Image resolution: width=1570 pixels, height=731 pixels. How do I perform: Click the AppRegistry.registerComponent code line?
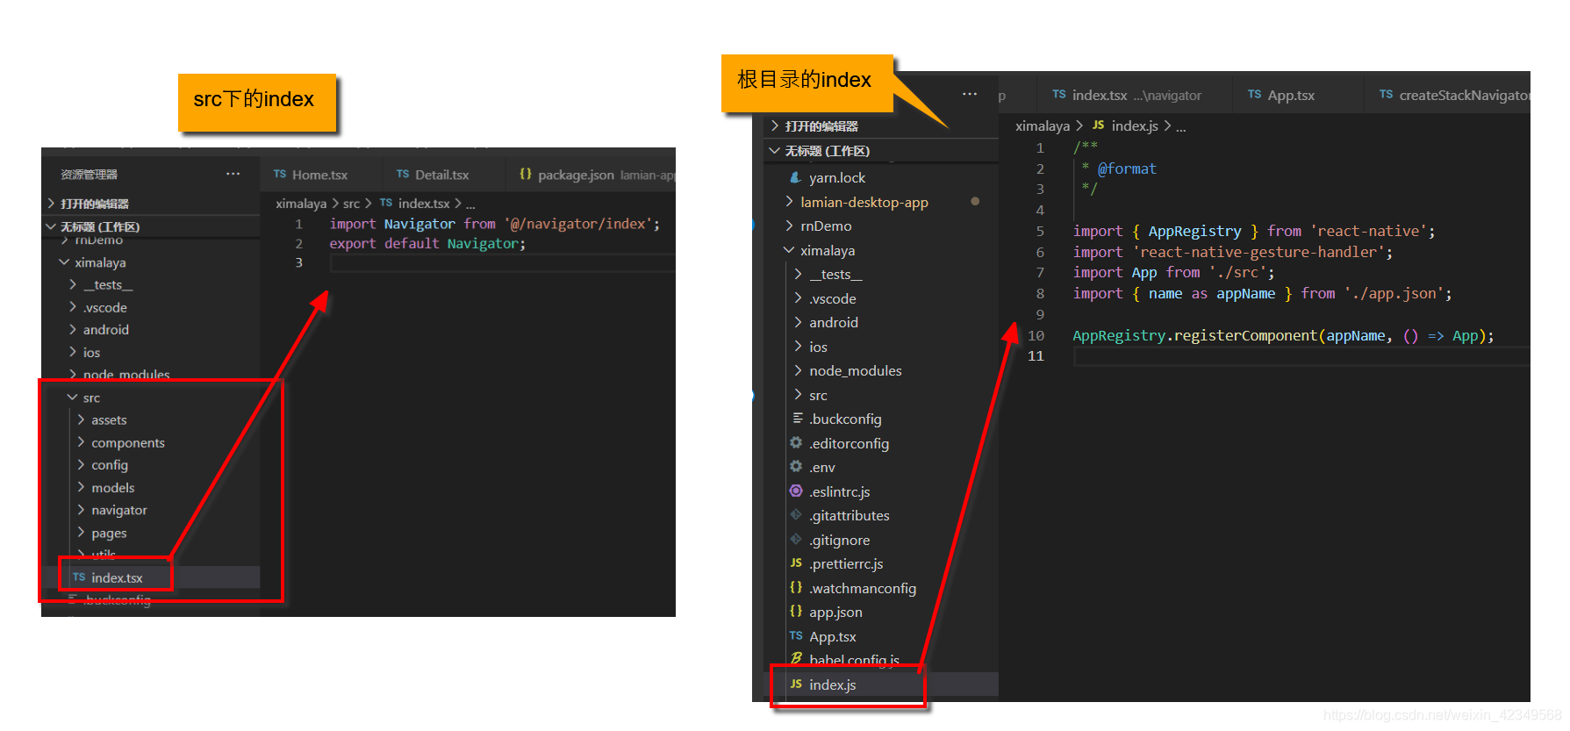[1283, 335]
